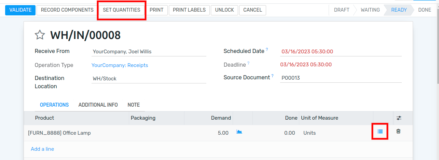
Task: Open YourCompany: Receipts operation type link
Action: click(120, 65)
